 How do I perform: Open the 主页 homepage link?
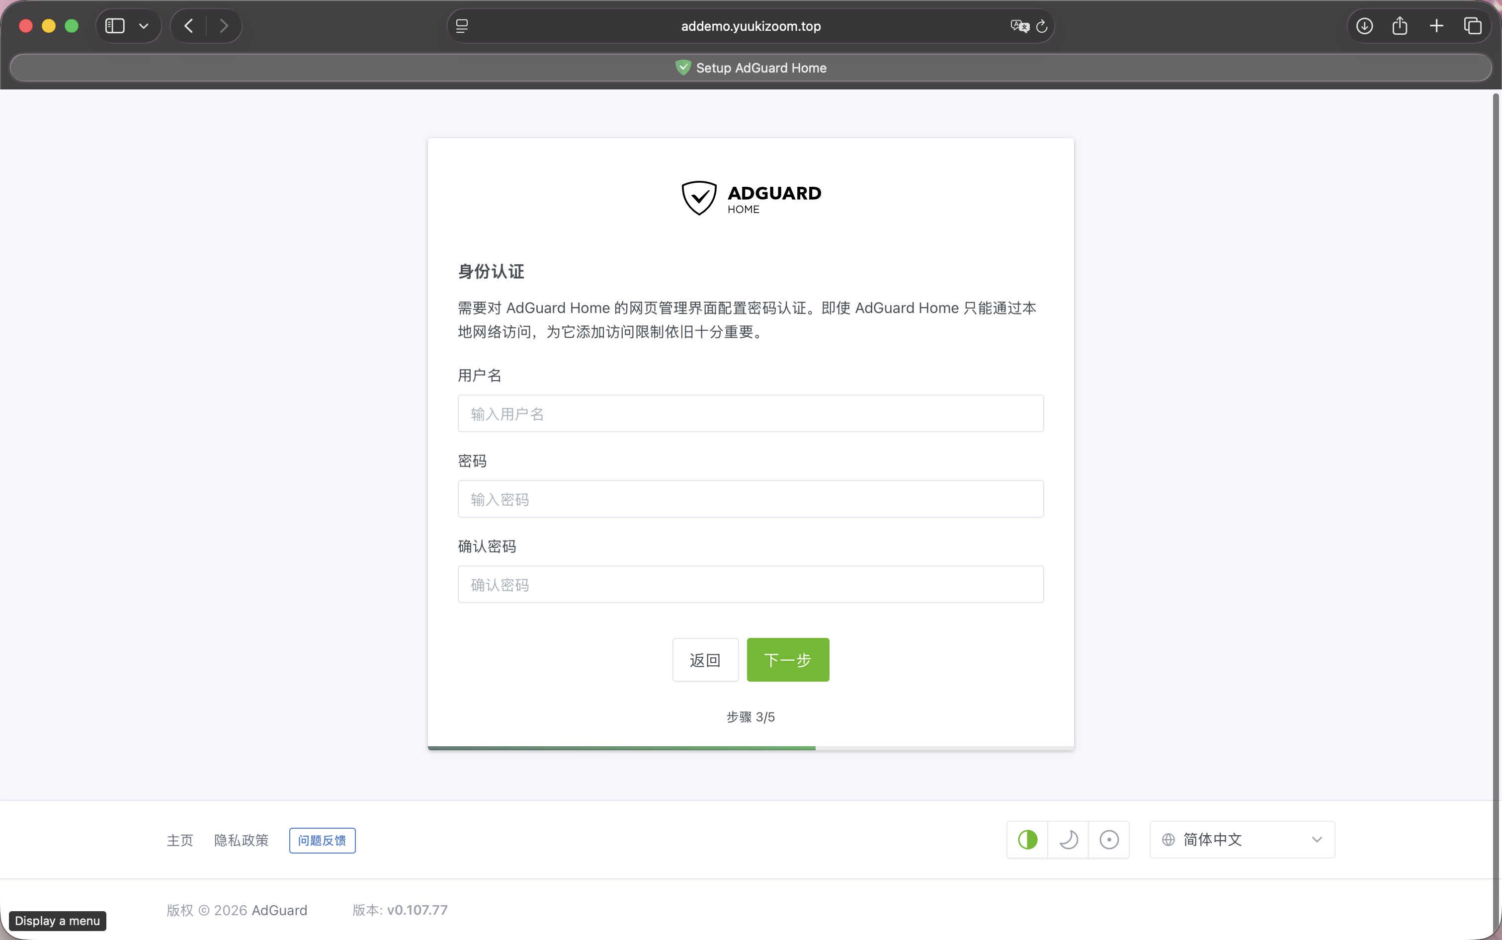[x=180, y=841]
